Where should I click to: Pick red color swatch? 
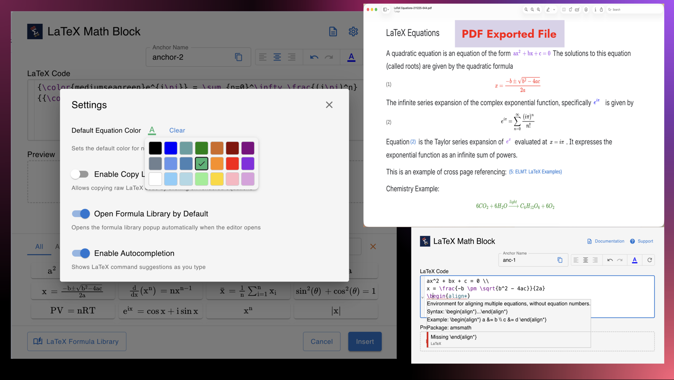click(x=232, y=163)
